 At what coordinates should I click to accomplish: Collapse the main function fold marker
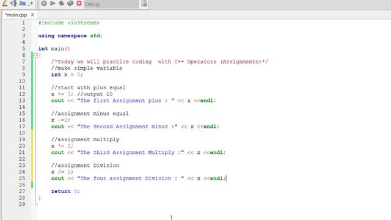(x=35, y=55)
